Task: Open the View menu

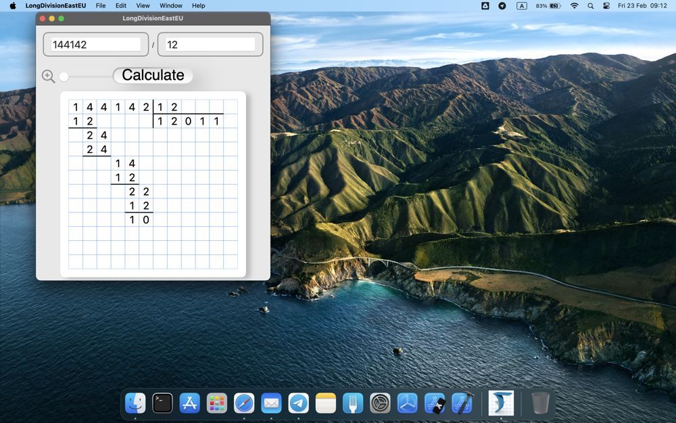Action: click(x=143, y=5)
